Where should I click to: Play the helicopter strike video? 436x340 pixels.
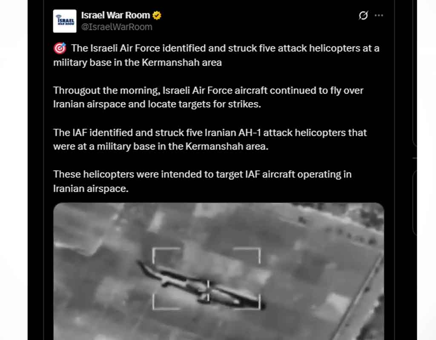[x=218, y=272]
